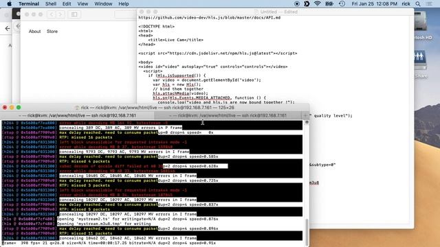Viewport: 440px width, 247px height.
Task: Click the About link in Safari
Action: [x=34, y=32]
